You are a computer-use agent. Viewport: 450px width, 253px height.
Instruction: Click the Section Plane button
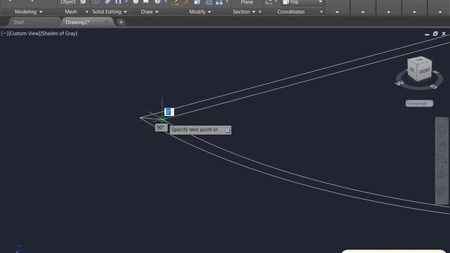tap(247, 2)
